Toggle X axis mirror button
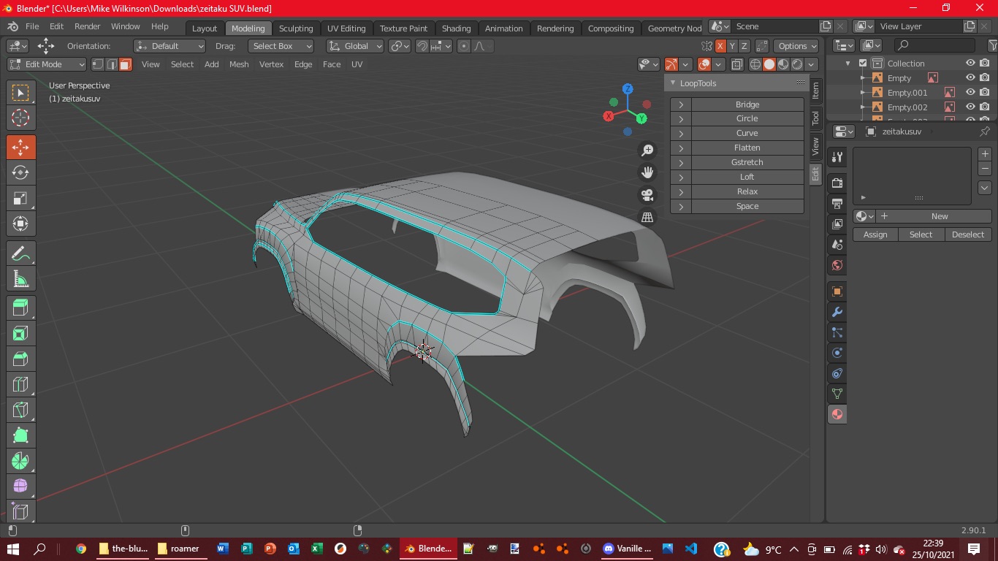Image resolution: width=998 pixels, height=561 pixels. point(720,46)
